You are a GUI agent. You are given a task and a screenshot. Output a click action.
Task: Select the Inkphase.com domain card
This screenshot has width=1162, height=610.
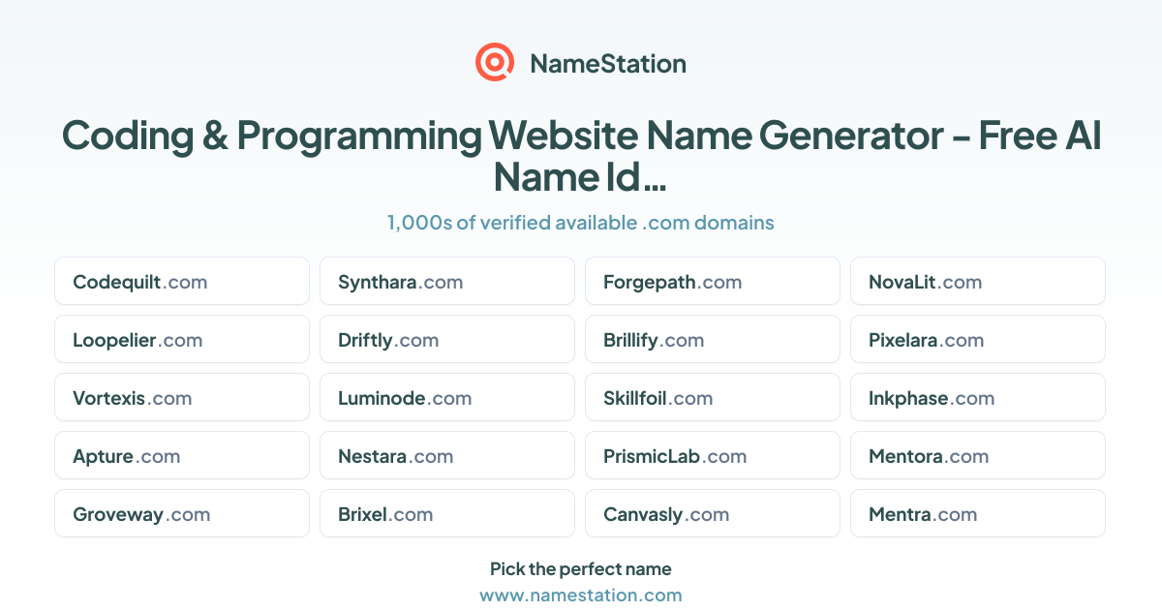tap(978, 398)
